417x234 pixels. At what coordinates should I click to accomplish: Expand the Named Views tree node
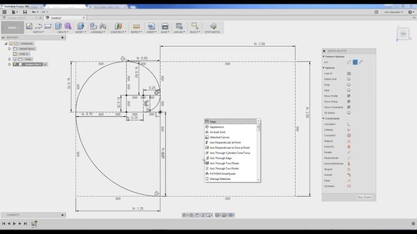click(10, 49)
